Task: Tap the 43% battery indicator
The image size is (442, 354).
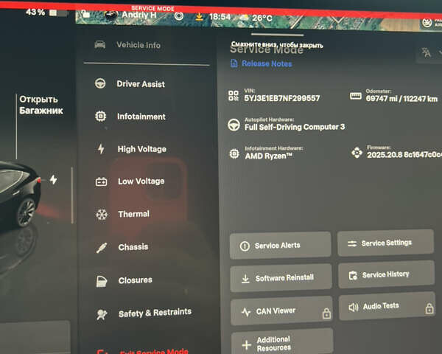Action: [47, 13]
